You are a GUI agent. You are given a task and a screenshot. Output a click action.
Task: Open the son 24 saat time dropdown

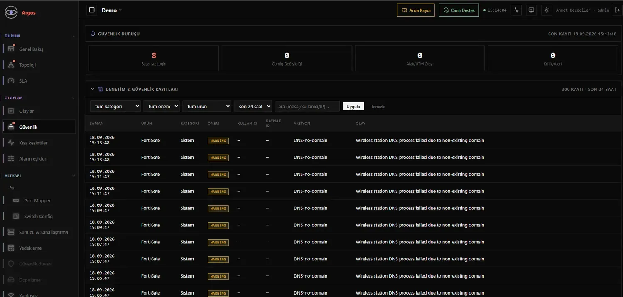pyautogui.click(x=253, y=107)
